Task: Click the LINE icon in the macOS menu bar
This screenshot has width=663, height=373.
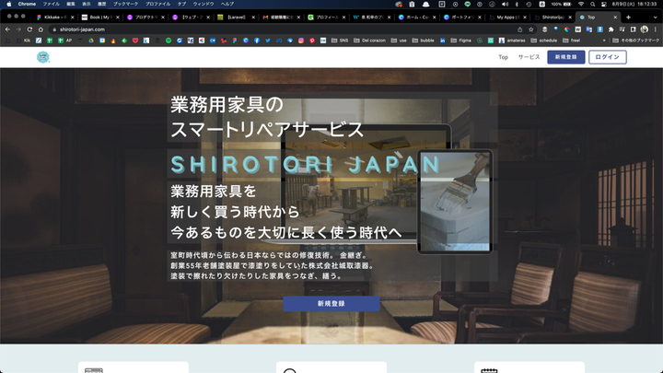Action: pyautogui.click(x=467, y=5)
